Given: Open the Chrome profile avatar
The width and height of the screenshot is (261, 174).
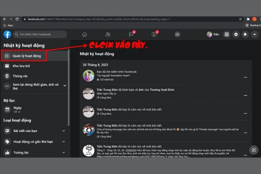Looking at the screenshot, I should 254,19.
